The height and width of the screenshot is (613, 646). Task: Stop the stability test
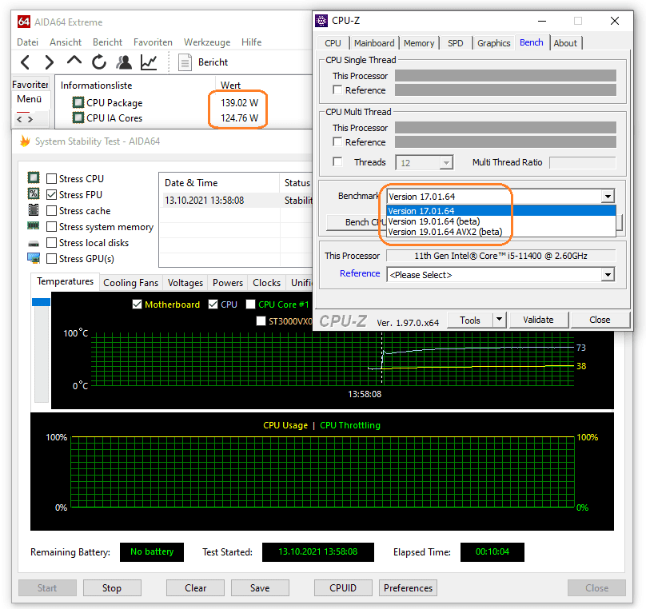point(112,588)
